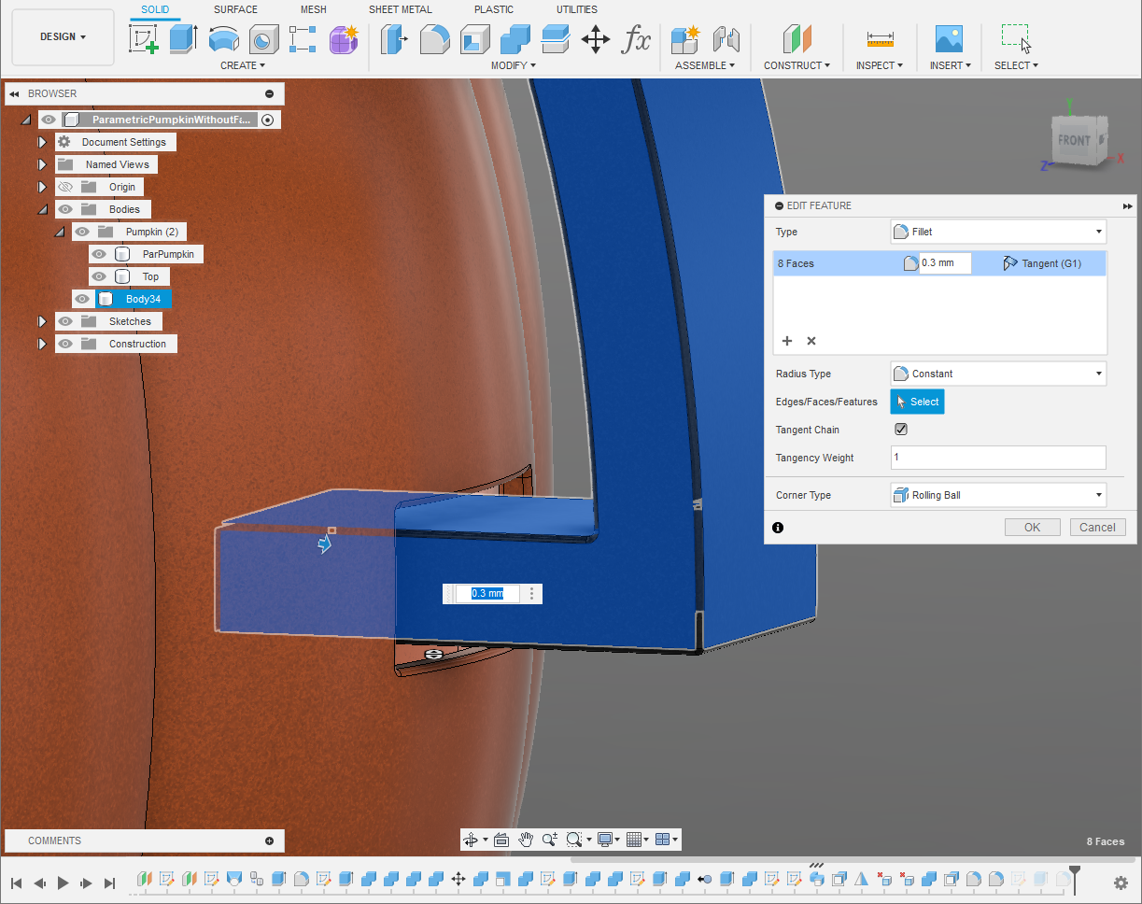Hide the Top body
This screenshot has height=904, width=1142.
pos(99,276)
